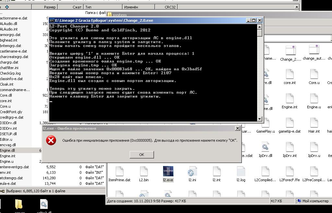
Task: Confirm the l2.exe error dialog with OK
Action: tap(142, 155)
